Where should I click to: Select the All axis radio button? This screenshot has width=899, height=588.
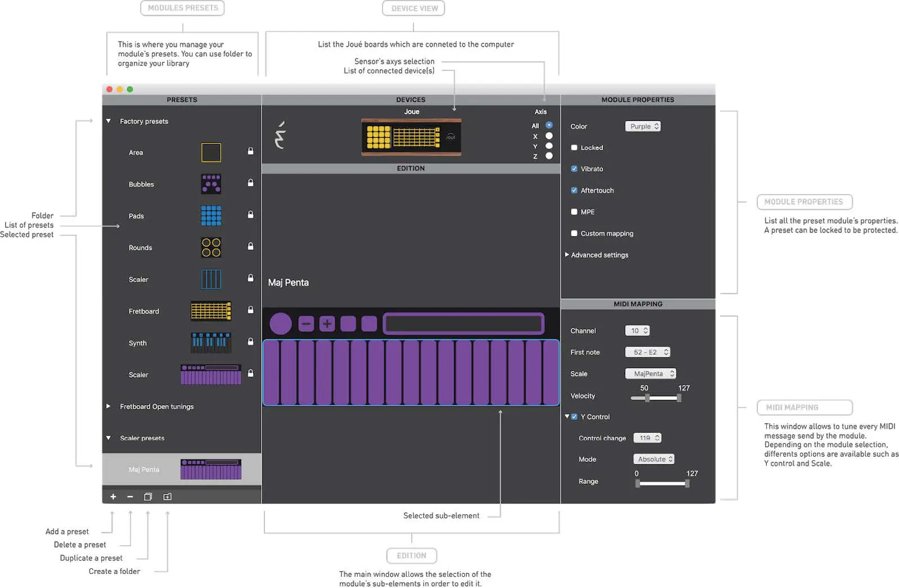(549, 125)
